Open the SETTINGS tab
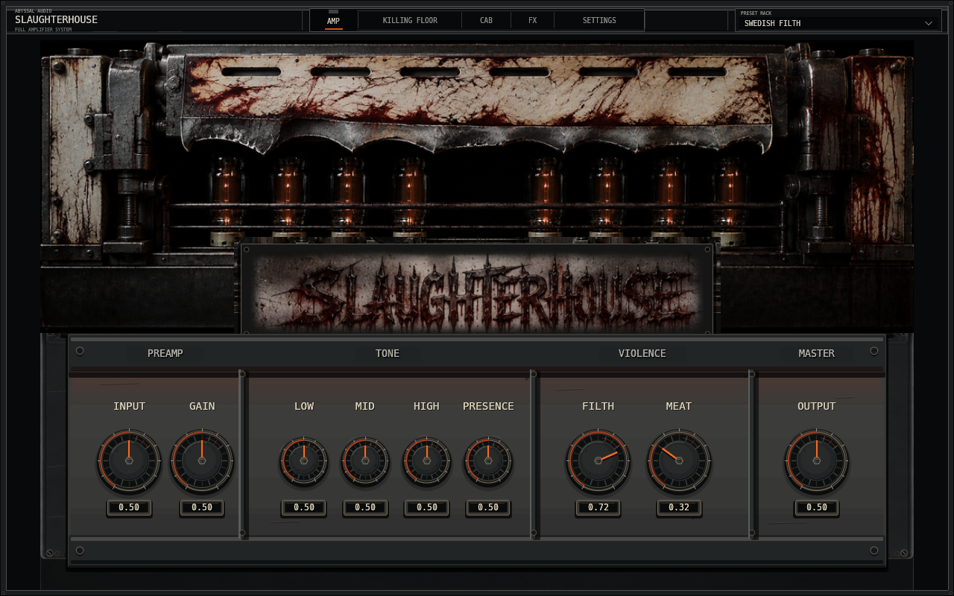 pos(599,20)
